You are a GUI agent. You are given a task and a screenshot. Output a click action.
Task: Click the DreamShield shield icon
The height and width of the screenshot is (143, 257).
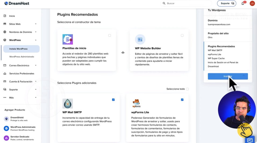6,119
